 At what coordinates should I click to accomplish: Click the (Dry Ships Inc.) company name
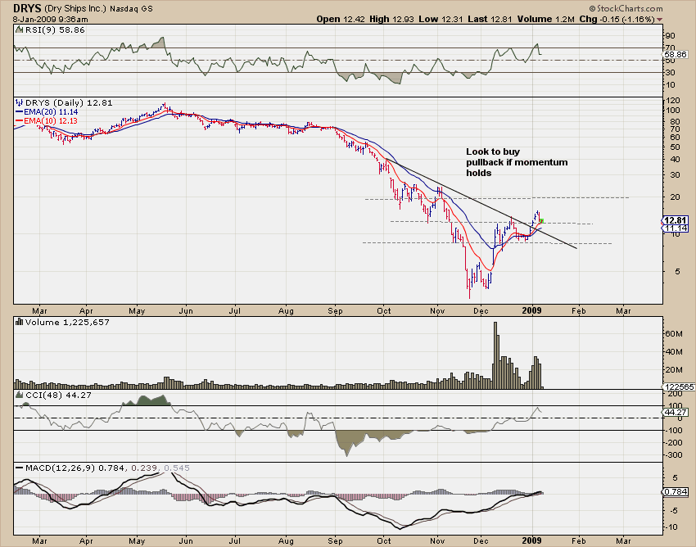(75, 8)
